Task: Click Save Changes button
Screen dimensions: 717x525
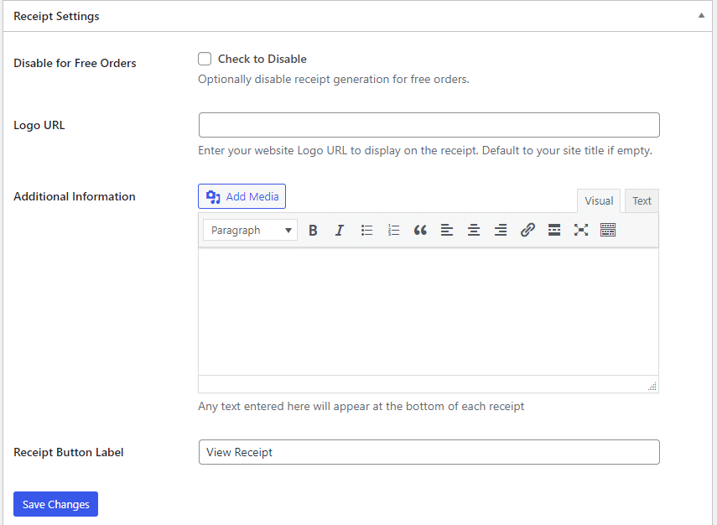Action: 55,504
